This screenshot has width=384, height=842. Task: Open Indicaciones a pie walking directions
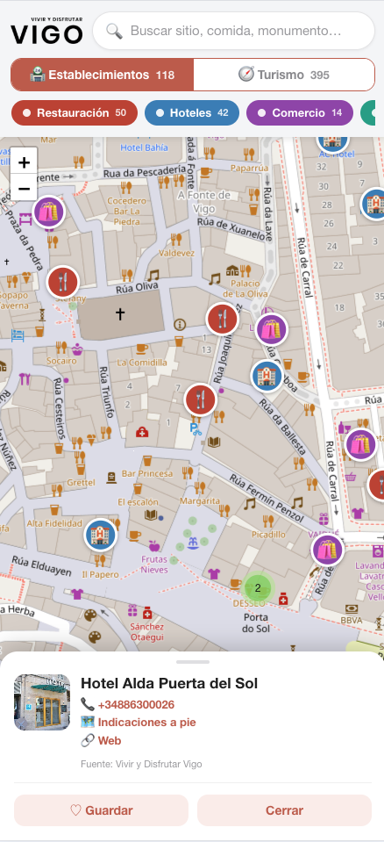[x=146, y=723]
